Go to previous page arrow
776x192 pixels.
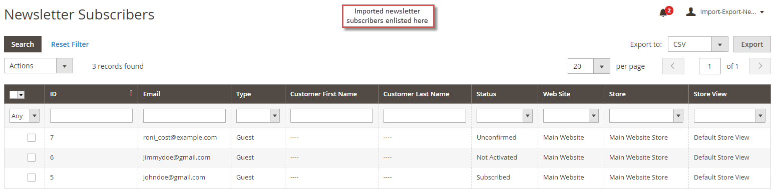click(x=673, y=66)
